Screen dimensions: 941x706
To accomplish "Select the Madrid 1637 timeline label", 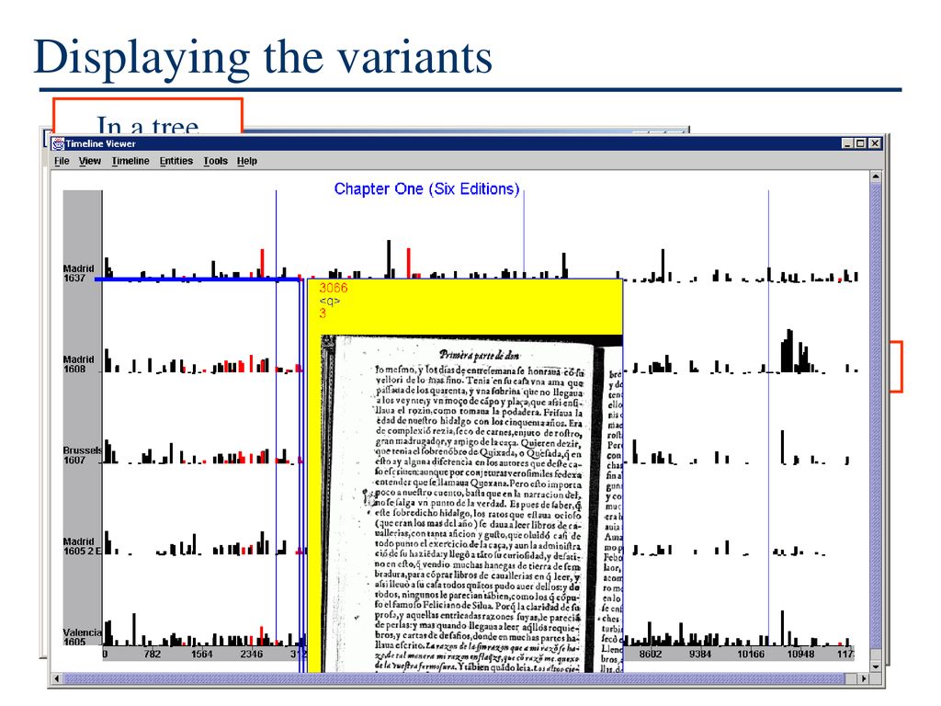I will (79, 273).
